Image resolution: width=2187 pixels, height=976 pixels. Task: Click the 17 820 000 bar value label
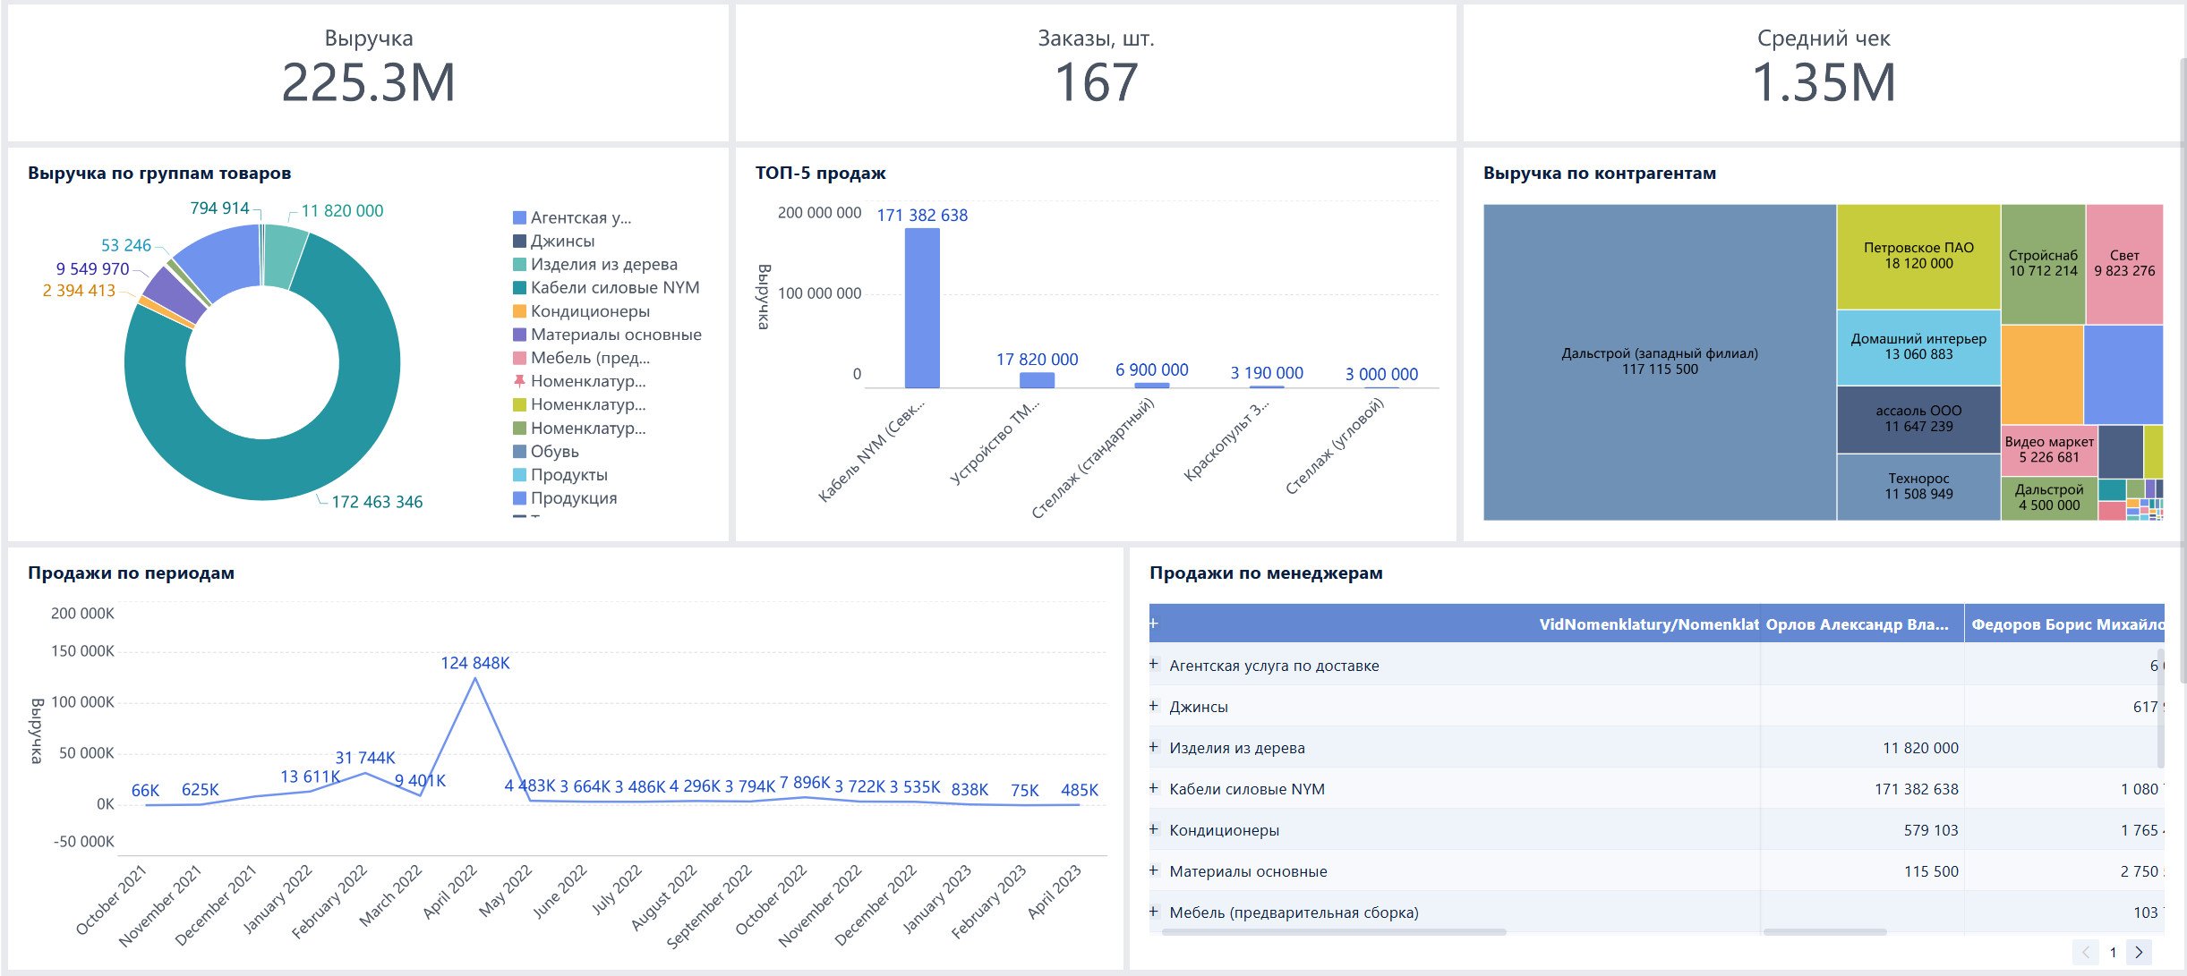(1037, 359)
